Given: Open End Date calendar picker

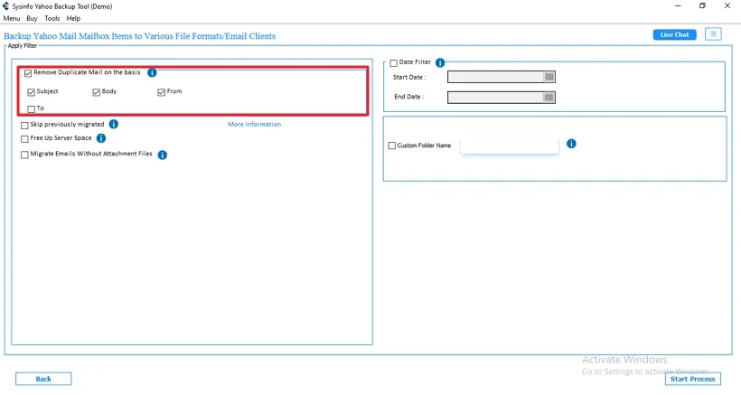Looking at the screenshot, I should click(x=549, y=98).
